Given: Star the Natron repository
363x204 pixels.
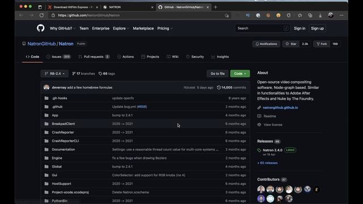Looking at the screenshot, I should point(291,44).
